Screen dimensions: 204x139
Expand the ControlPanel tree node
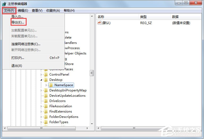[x=41, y=75]
